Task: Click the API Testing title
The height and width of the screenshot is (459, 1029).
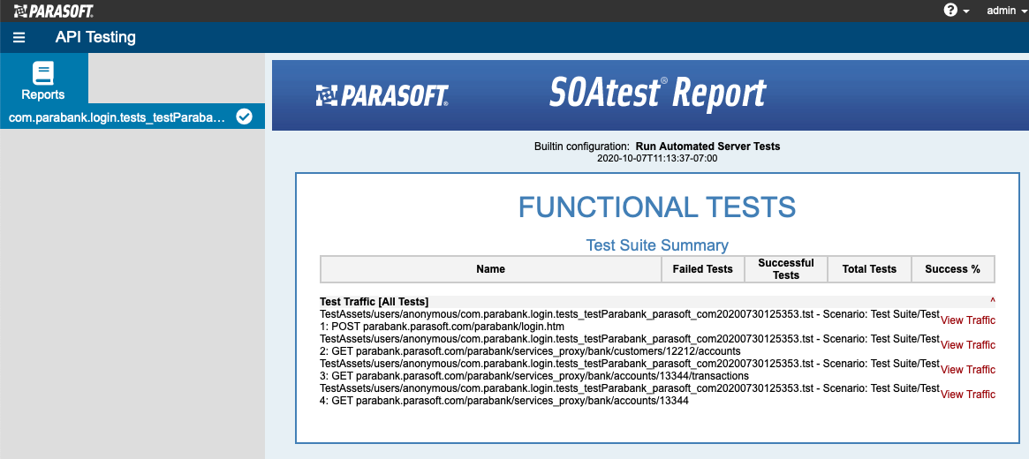Action: (x=95, y=37)
